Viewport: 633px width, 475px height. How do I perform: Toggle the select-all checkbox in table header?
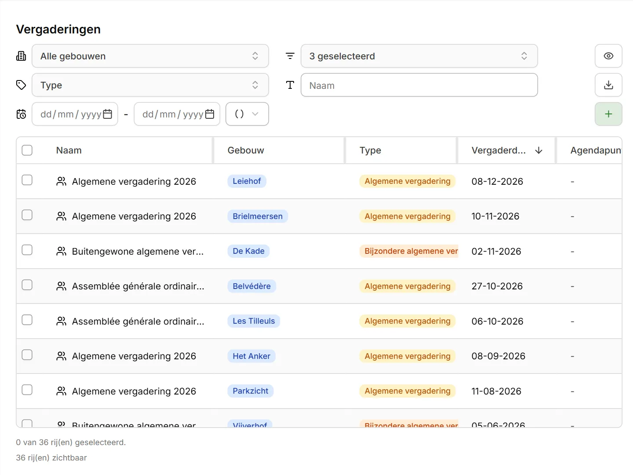(x=27, y=150)
